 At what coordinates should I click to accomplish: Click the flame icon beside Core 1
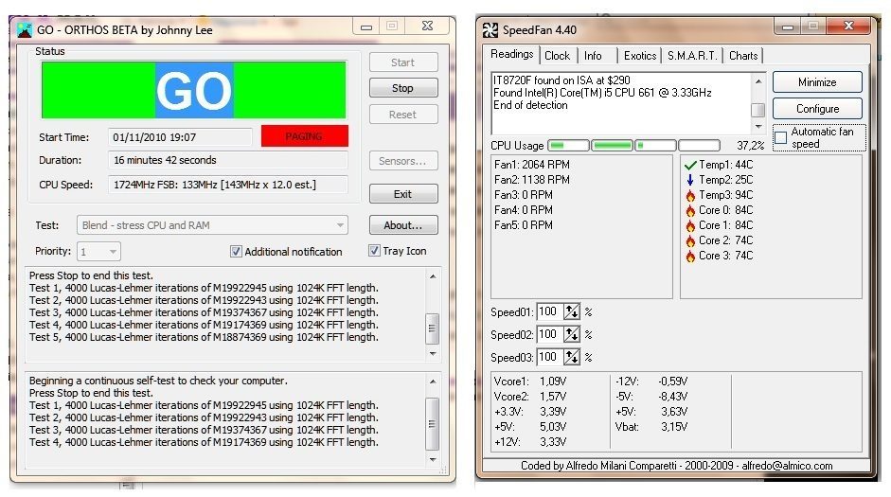pos(690,225)
